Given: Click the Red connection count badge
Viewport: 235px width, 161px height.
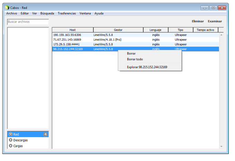Looking at the screenshot, I should [x=45, y=134].
